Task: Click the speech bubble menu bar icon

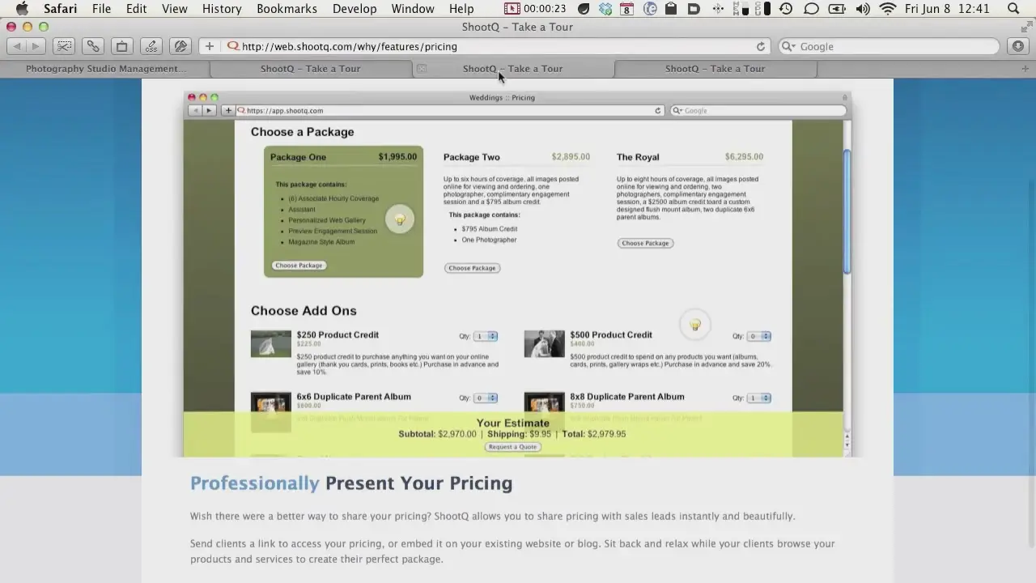Action: pyautogui.click(x=811, y=9)
